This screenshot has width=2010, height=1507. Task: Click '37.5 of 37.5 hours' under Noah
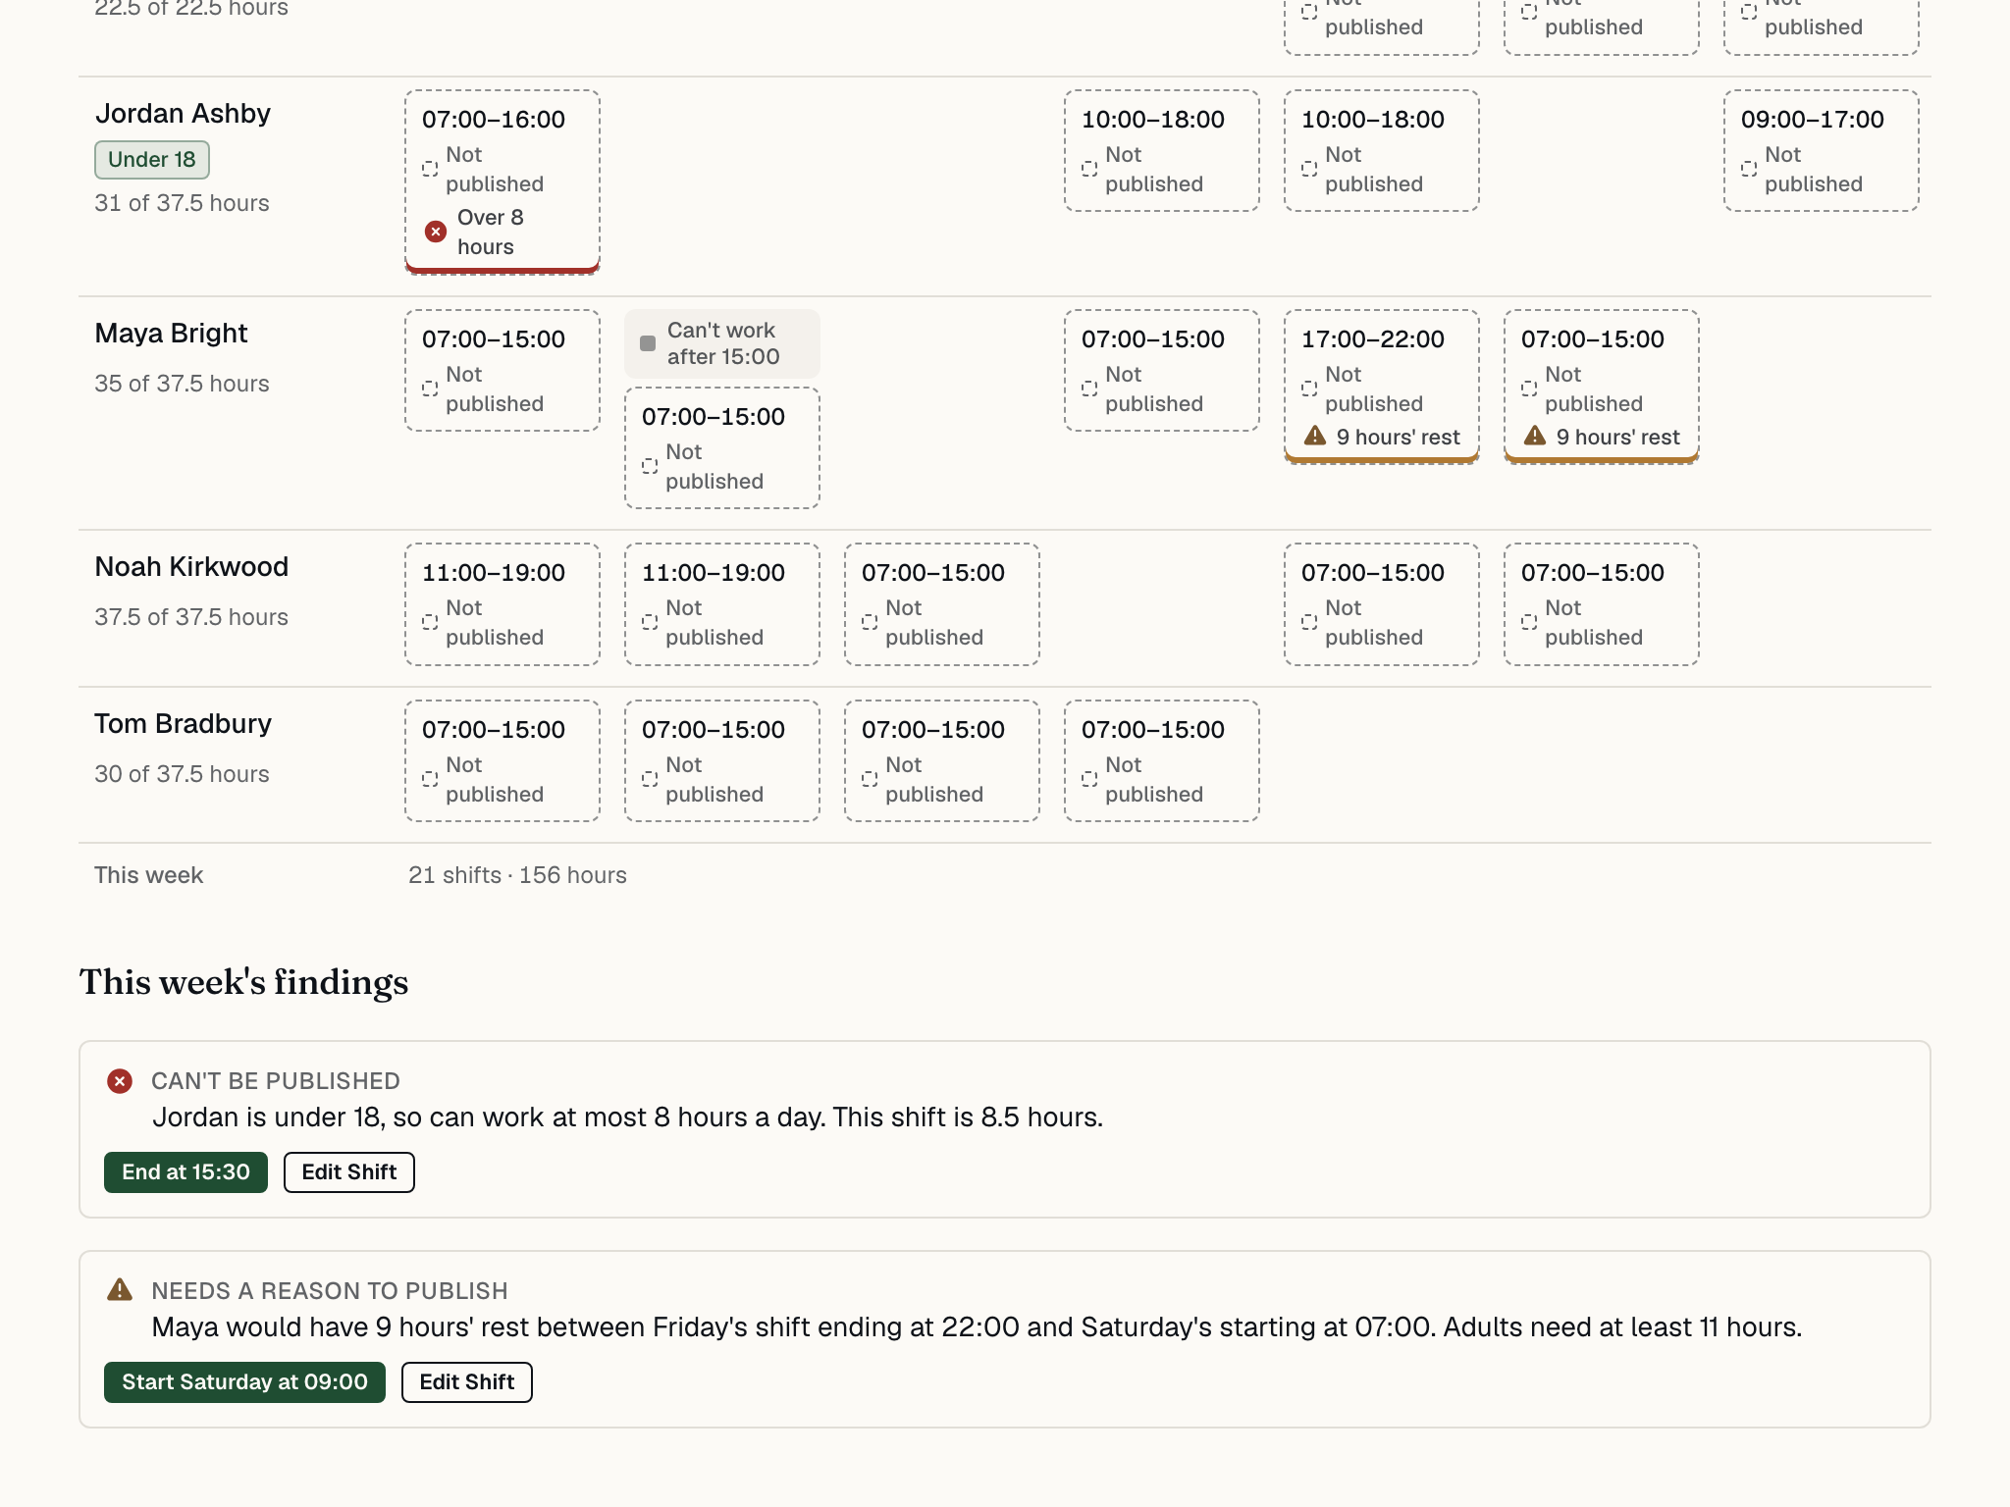click(x=191, y=617)
